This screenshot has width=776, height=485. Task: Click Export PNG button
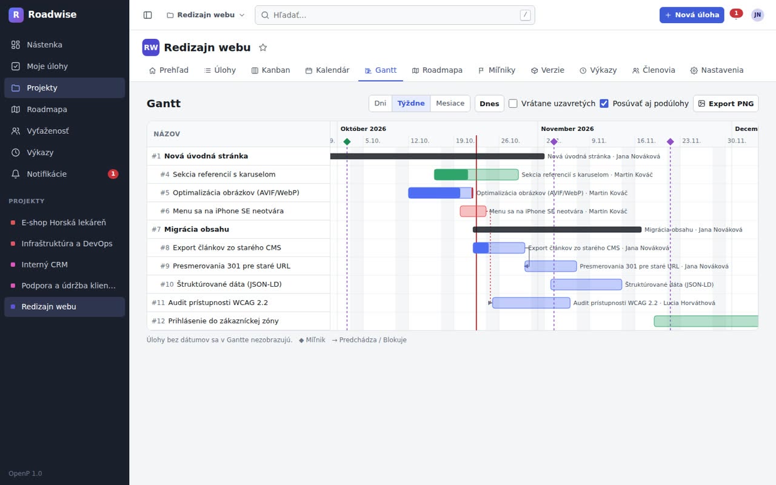coord(726,104)
